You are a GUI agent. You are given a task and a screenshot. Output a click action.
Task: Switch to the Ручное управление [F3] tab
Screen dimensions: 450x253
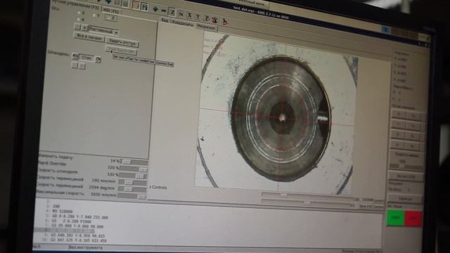[75, 6]
